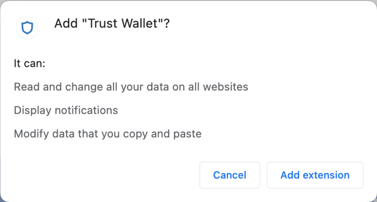Viewport: 377px width, 202px height.
Task: Select the "Read and change all your data" permission
Action: coord(131,87)
